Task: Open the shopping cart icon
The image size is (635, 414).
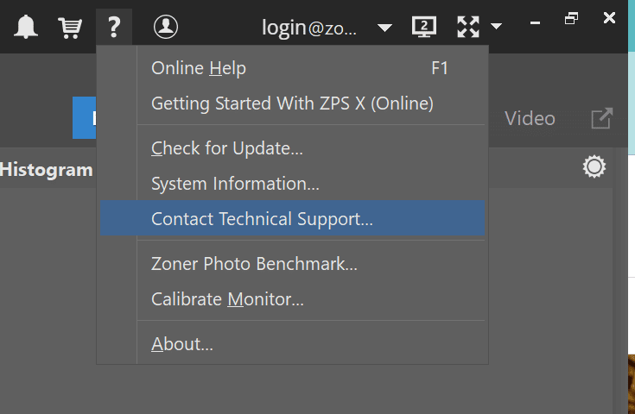Action: (69, 27)
